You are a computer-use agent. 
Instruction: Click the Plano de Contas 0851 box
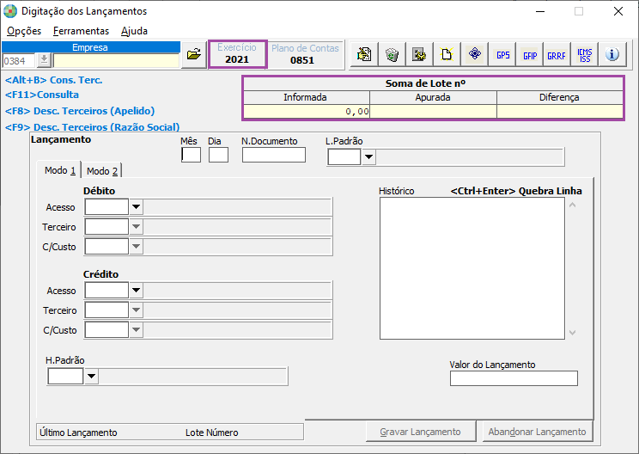click(x=305, y=54)
